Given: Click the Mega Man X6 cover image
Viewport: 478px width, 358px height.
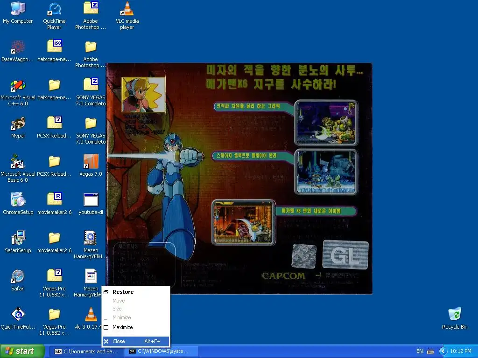Looking at the screenshot, I should tap(239, 179).
